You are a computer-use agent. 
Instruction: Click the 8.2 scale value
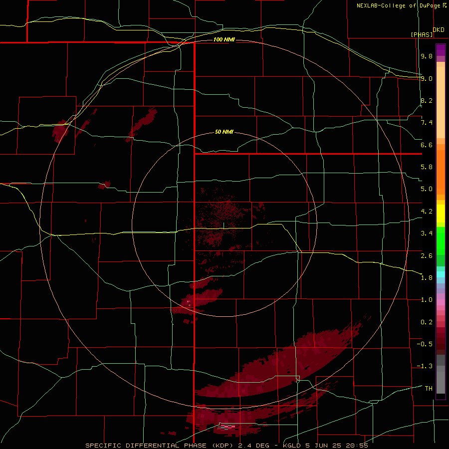tap(427, 100)
